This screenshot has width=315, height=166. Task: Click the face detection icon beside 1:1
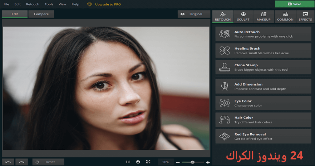138,162
